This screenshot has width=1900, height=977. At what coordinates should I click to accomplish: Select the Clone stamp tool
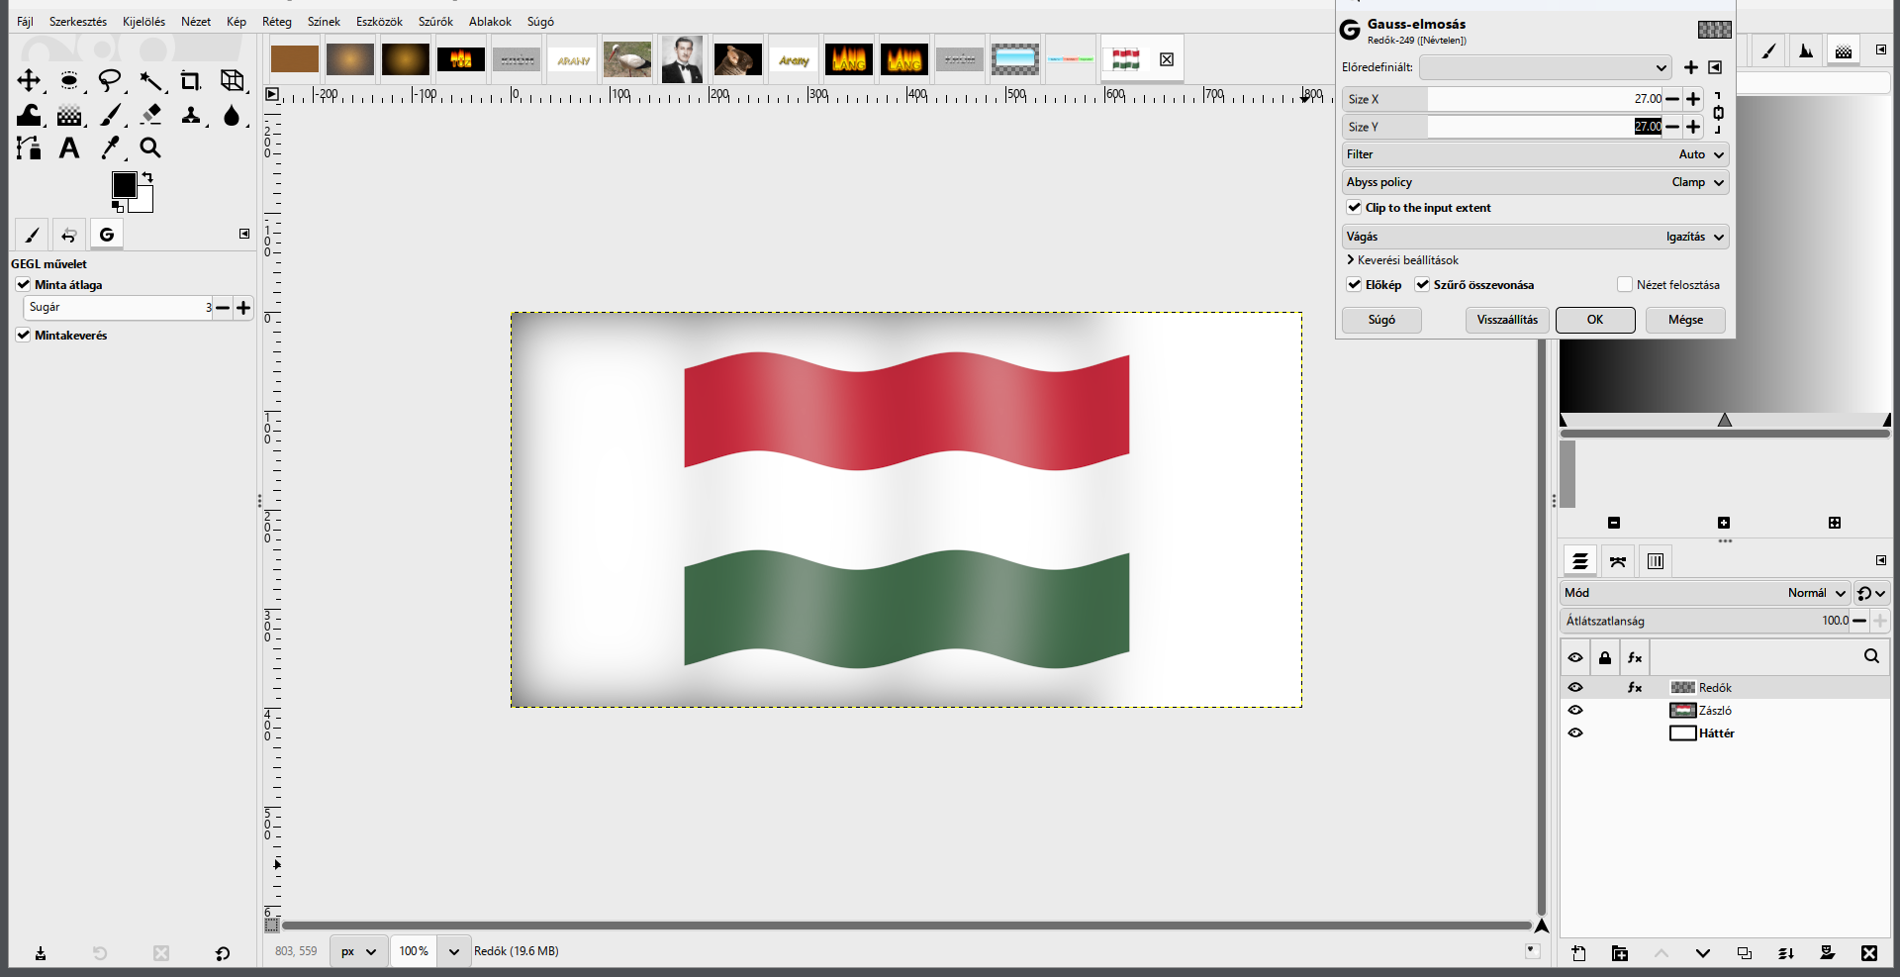(x=191, y=115)
